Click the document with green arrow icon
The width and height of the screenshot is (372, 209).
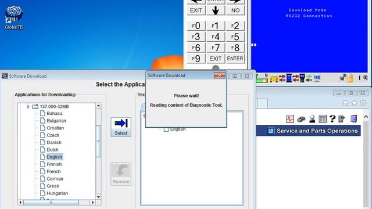[x=342, y=118]
